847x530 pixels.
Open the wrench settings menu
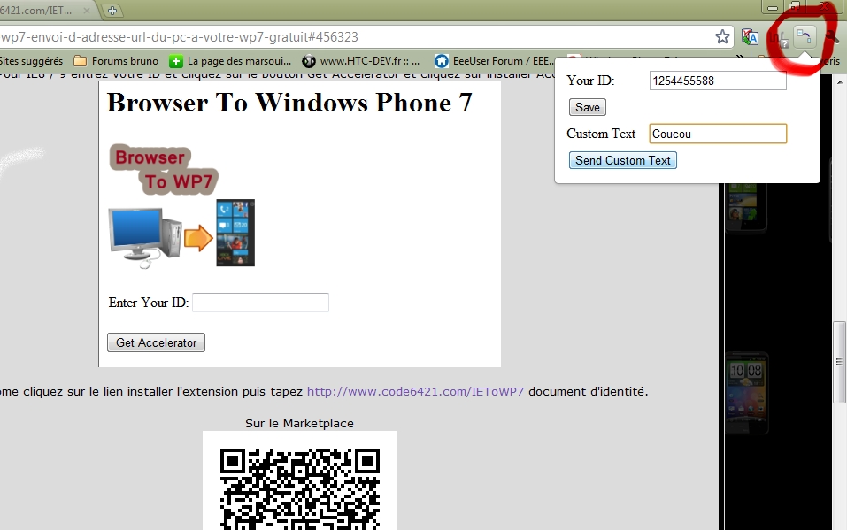[x=833, y=37]
